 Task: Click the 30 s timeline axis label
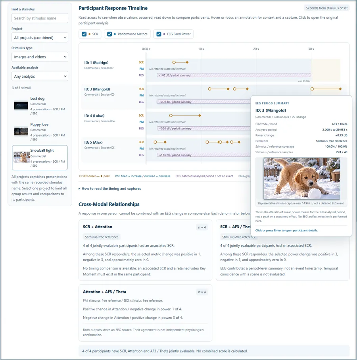coord(311,49)
